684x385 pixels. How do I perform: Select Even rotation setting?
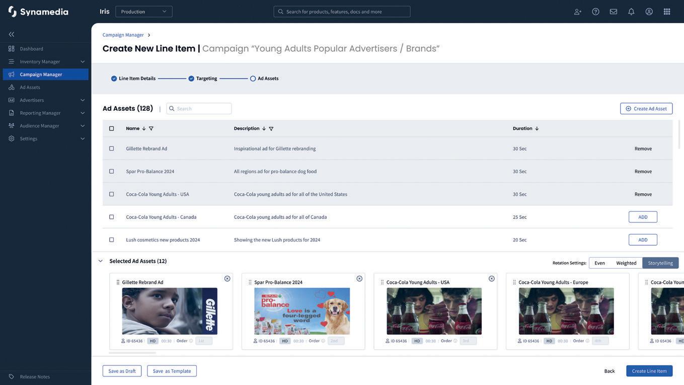[600, 263]
